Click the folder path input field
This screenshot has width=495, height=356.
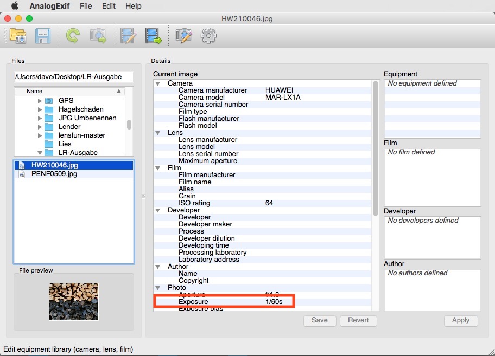point(73,77)
